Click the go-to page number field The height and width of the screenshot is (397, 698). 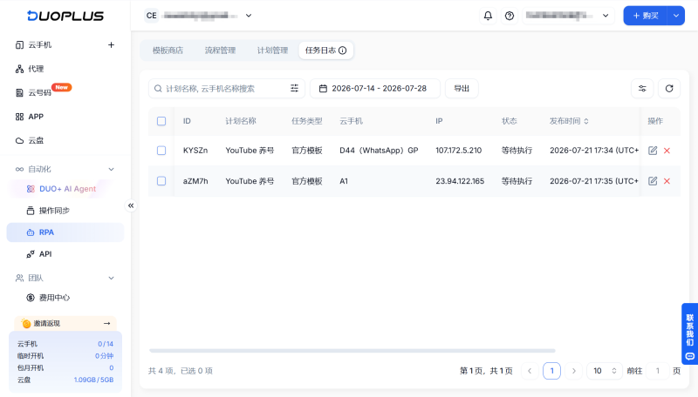(658, 371)
